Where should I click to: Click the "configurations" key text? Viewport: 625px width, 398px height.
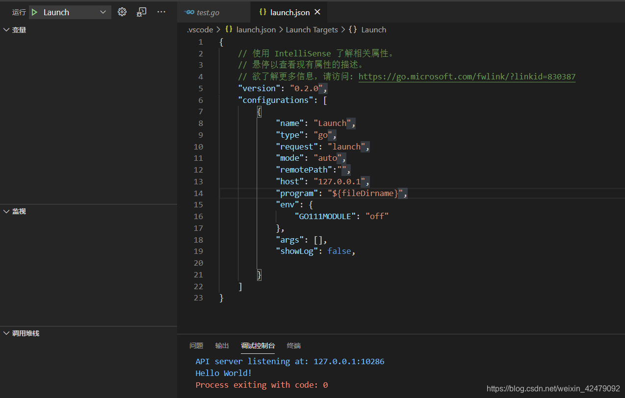coord(276,100)
